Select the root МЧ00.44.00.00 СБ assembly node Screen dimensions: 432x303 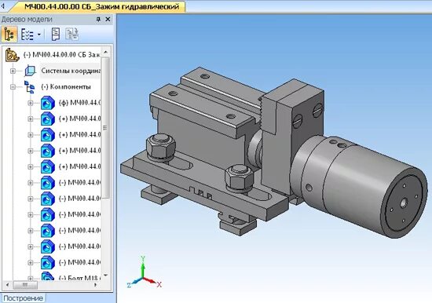pos(62,55)
